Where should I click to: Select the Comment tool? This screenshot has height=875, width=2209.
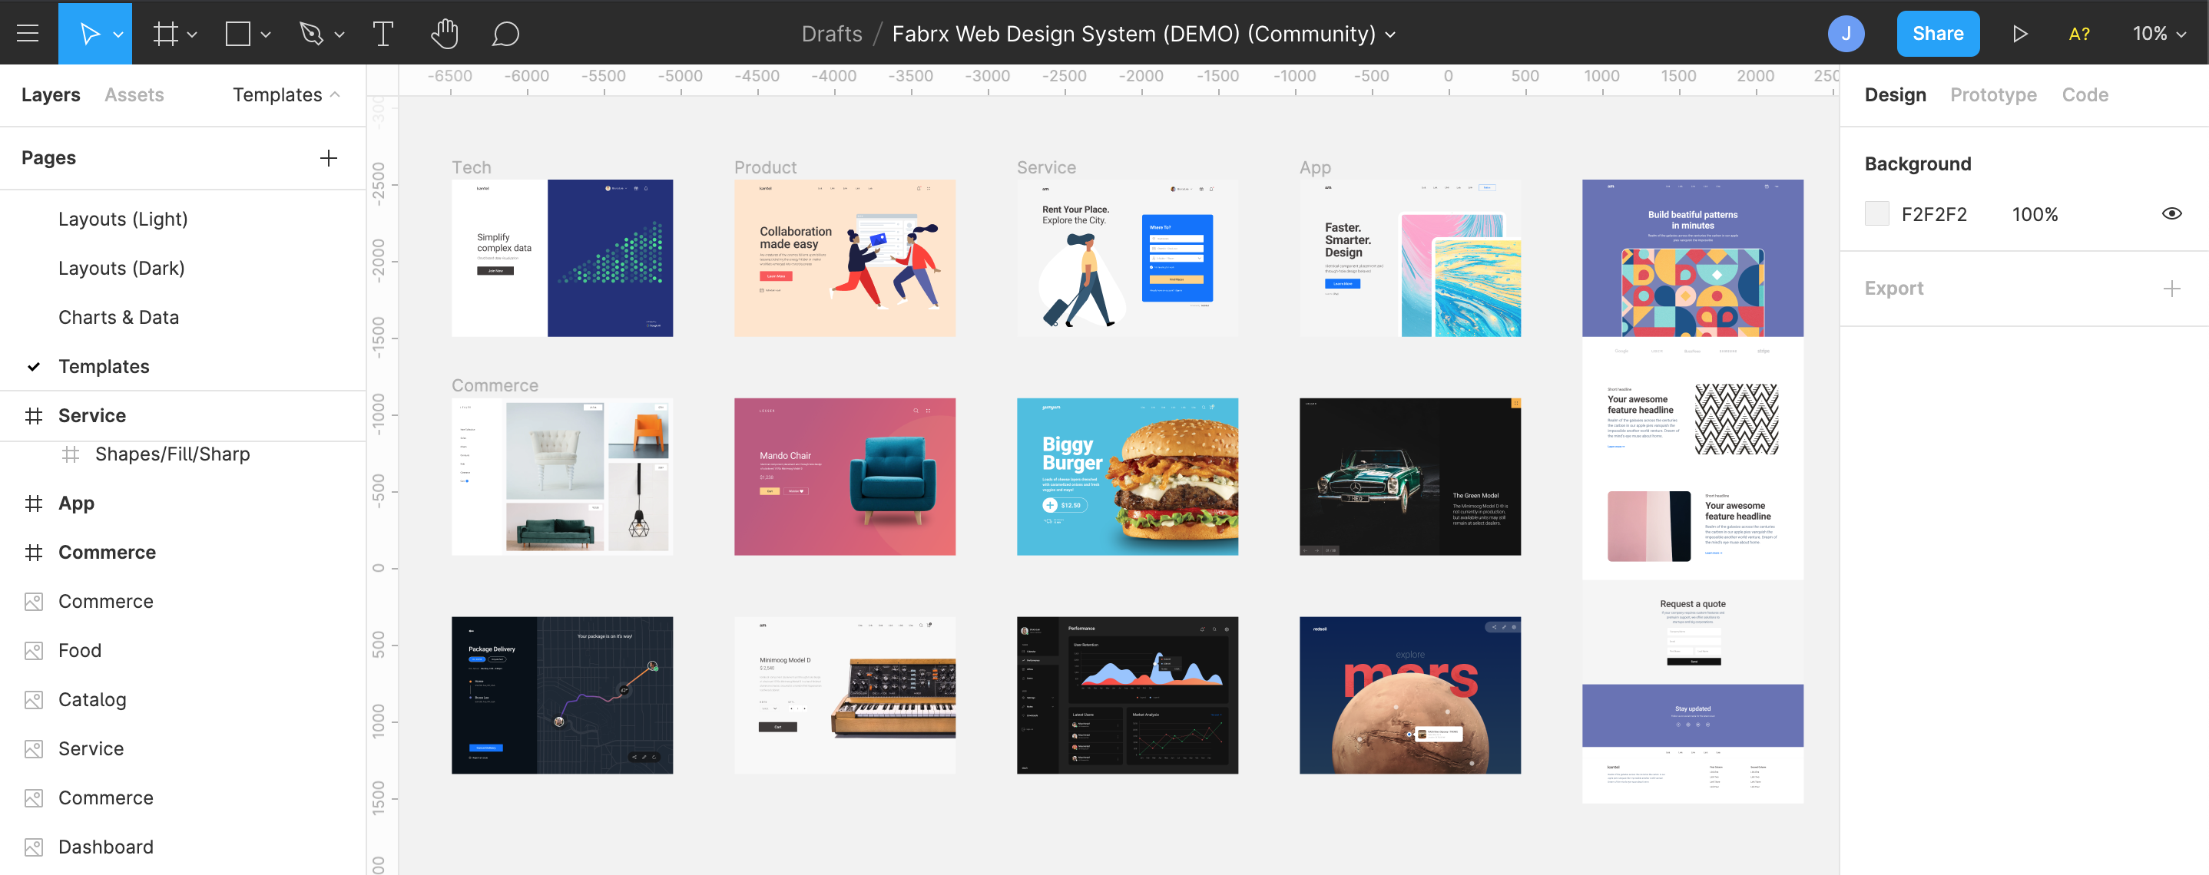(x=505, y=34)
